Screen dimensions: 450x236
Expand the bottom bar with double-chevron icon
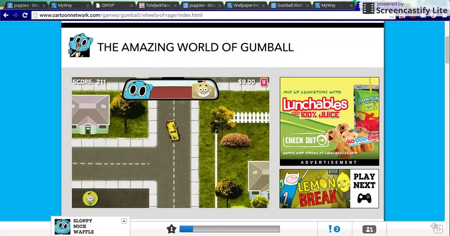click(438, 229)
